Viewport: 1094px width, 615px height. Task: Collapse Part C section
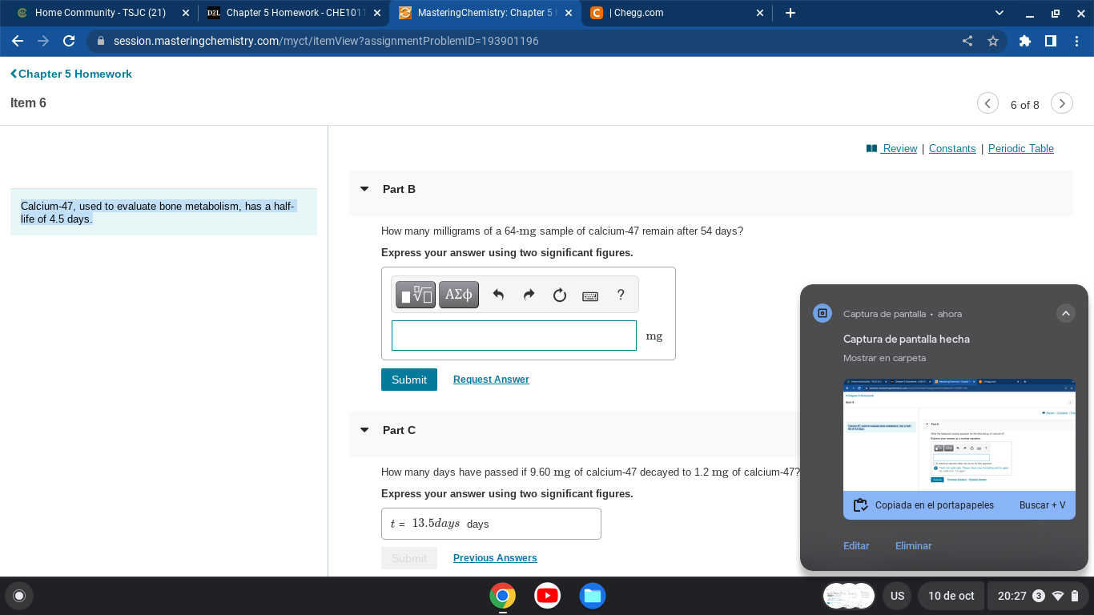point(364,430)
